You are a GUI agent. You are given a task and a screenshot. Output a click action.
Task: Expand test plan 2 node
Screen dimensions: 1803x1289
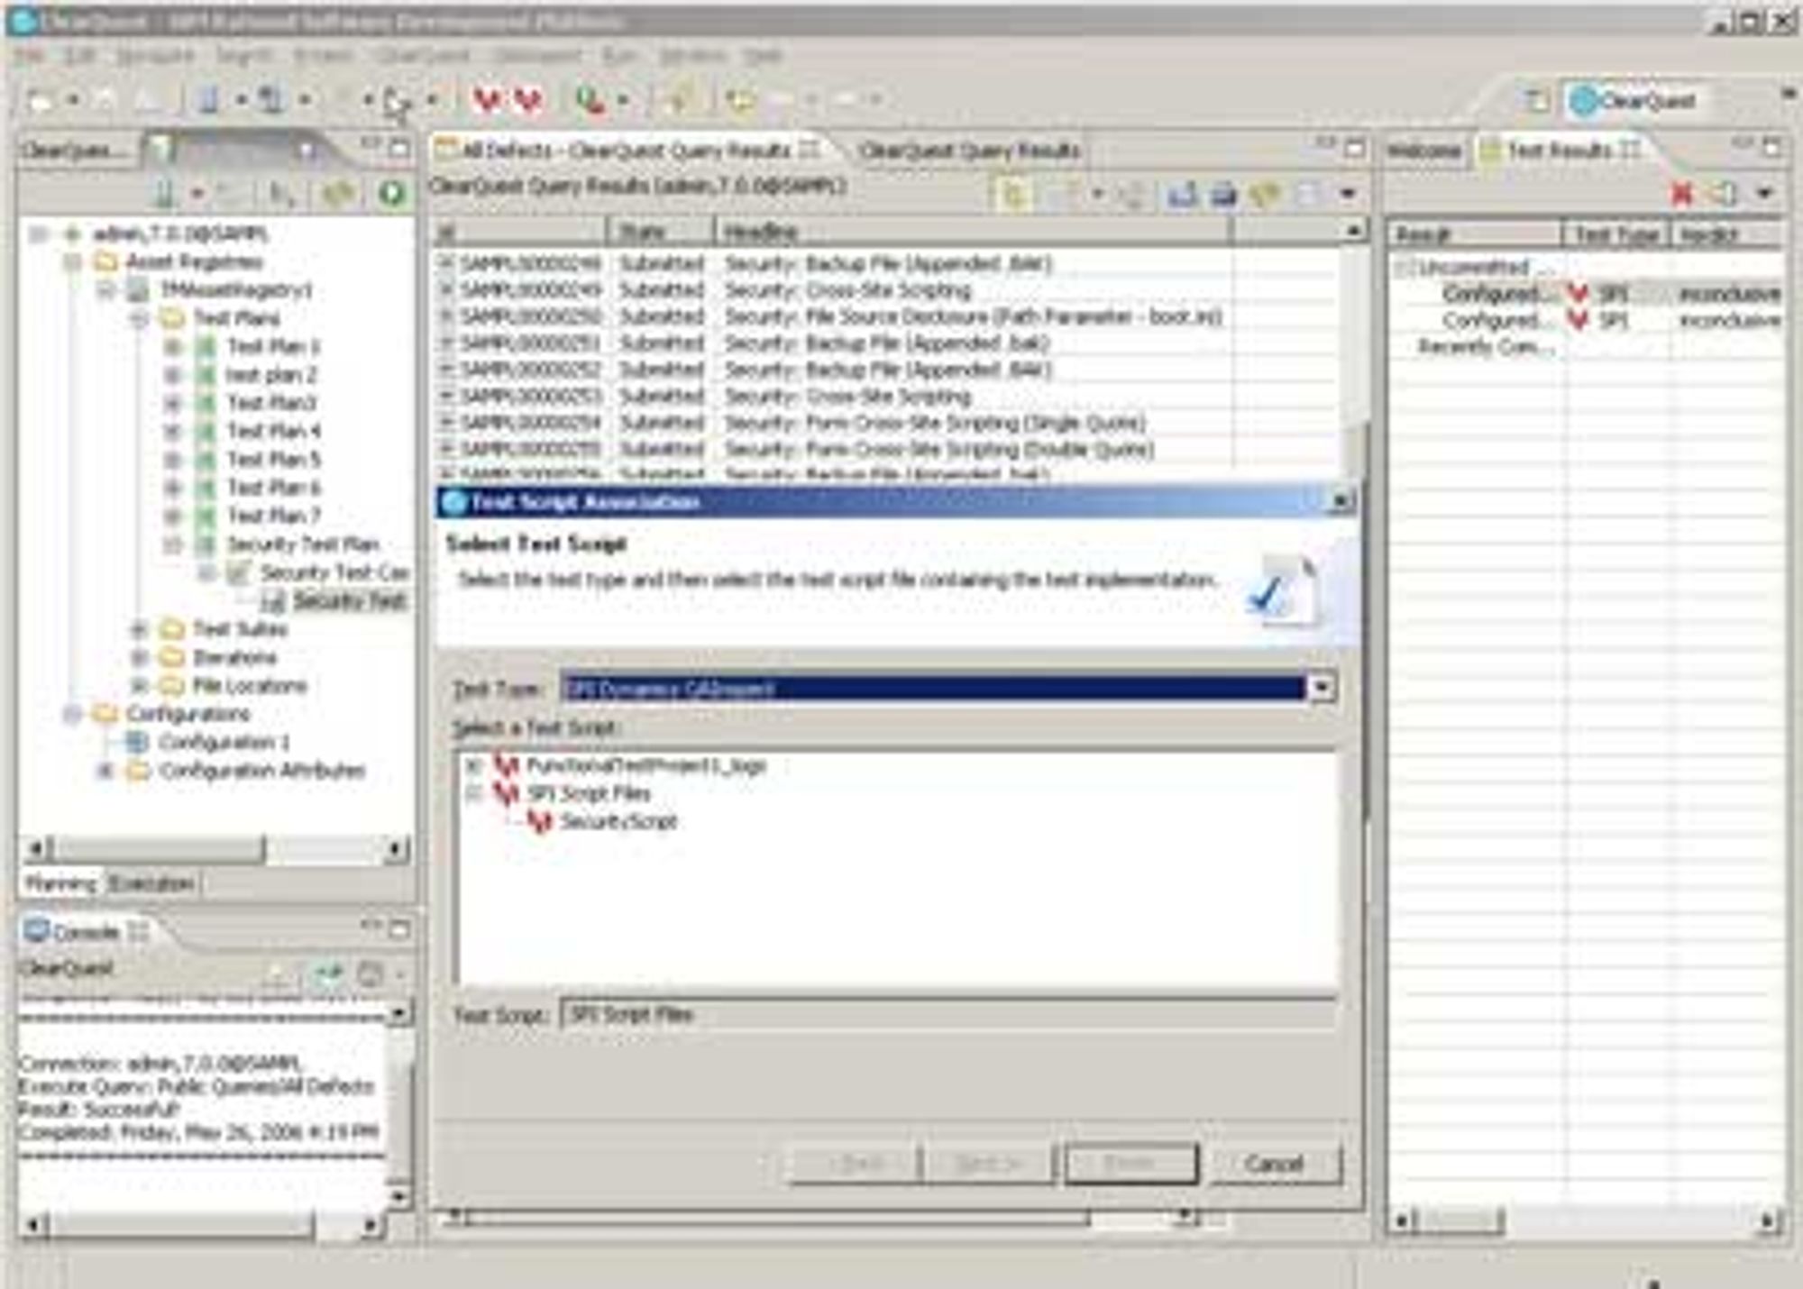[x=172, y=375]
